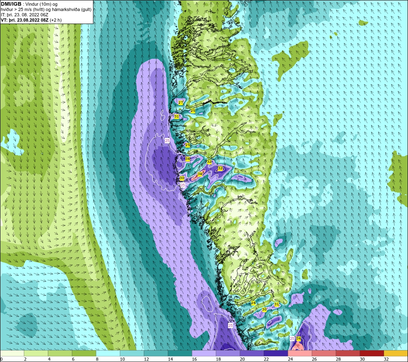
Task: Pick the 10–12 m/s turquoise legend swatch
Action: tap(132, 353)
